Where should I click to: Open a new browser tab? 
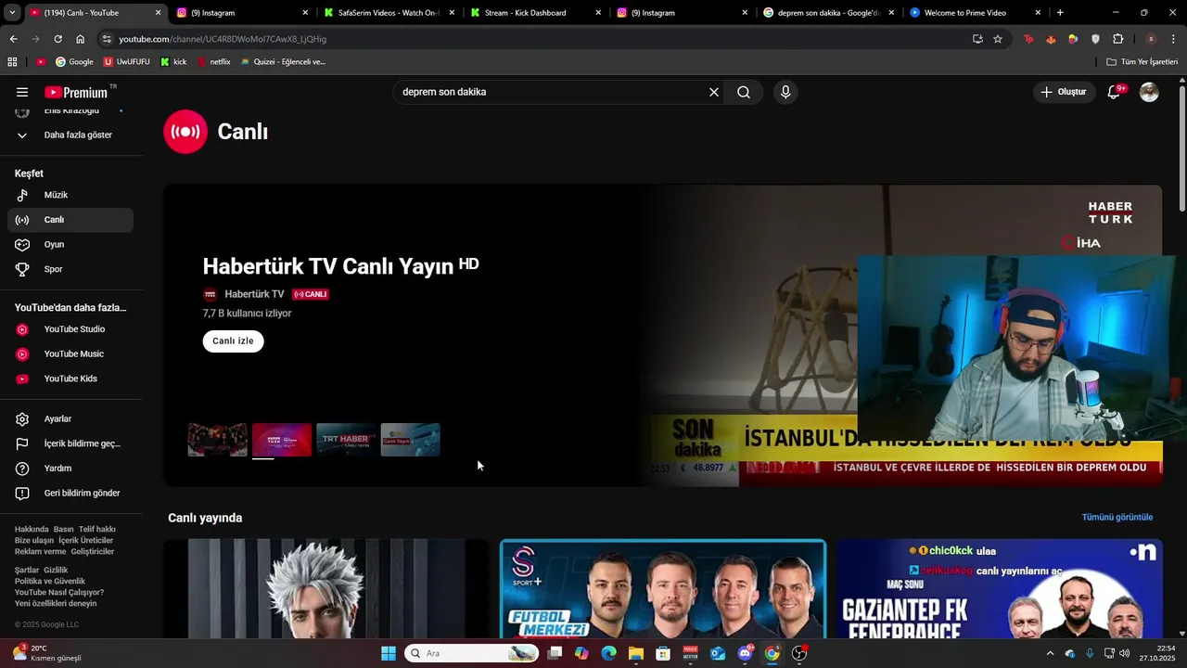click(x=1060, y=13)
